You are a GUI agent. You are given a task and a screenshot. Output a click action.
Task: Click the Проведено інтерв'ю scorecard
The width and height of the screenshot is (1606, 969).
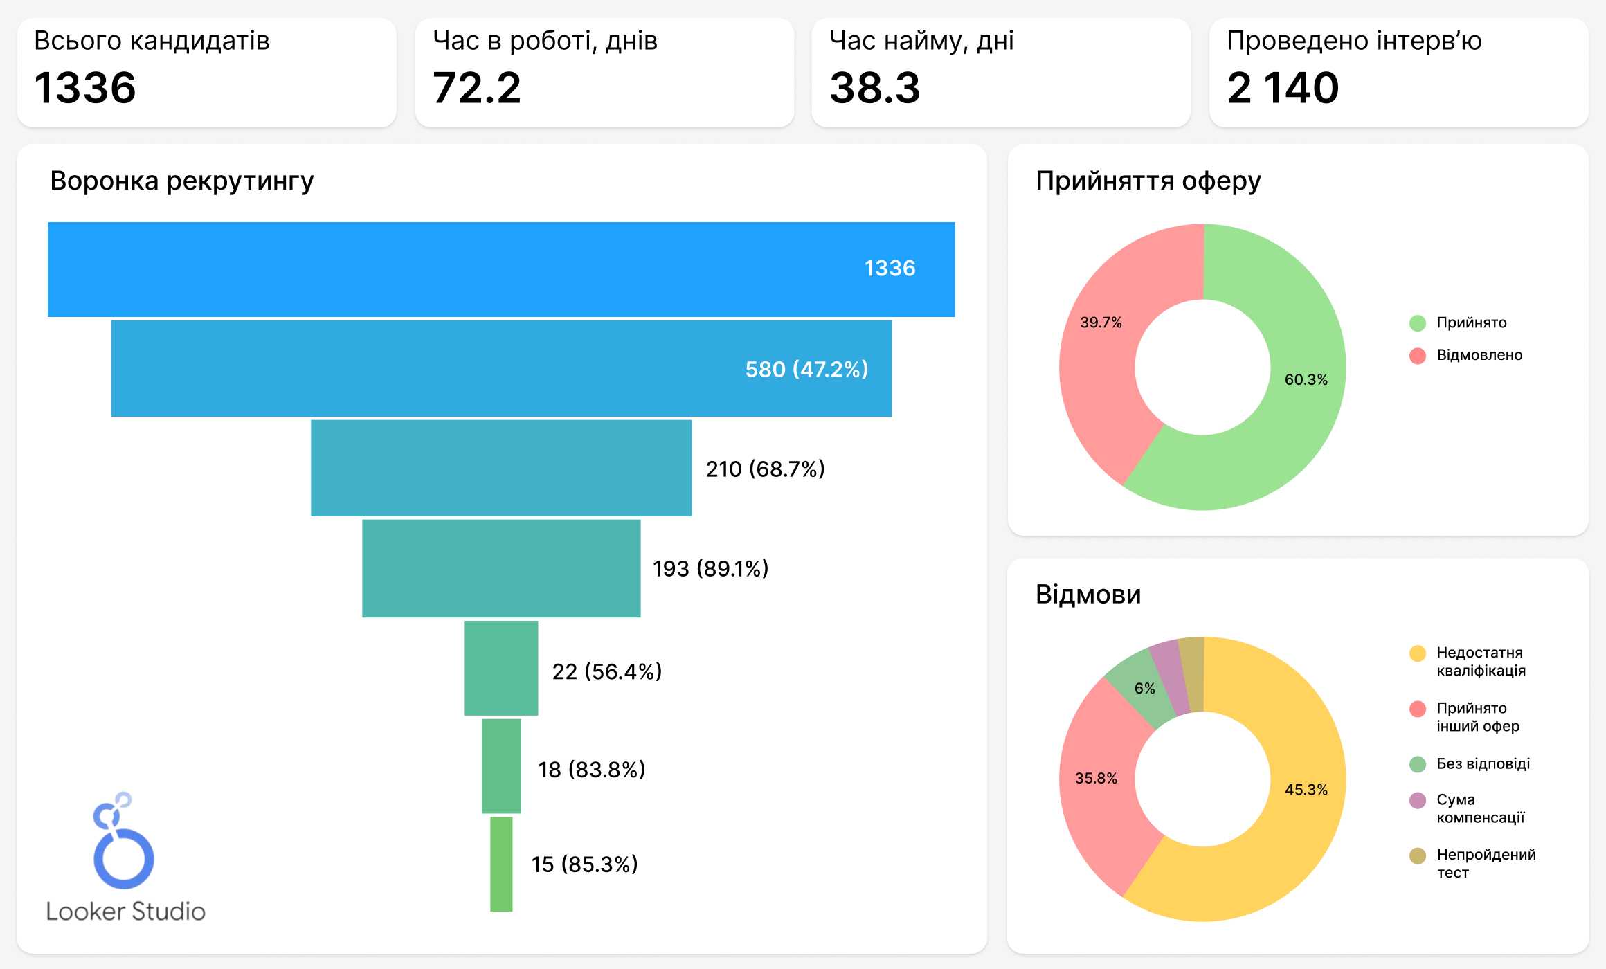(x=1398, y=73)
